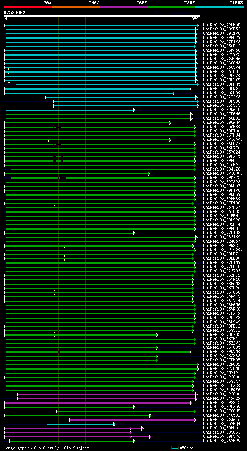Click the green alignment bar for UniRef100_Q38732
The image size is (247, 451).
coord(81,335)
